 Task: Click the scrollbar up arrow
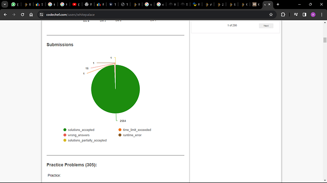click(x=325, y=23)
